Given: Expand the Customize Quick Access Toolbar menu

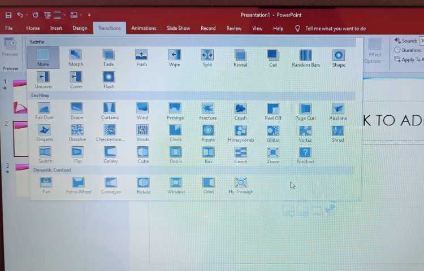Looking at the screenshot, I should pyautogui.click(x=89, y=15).
